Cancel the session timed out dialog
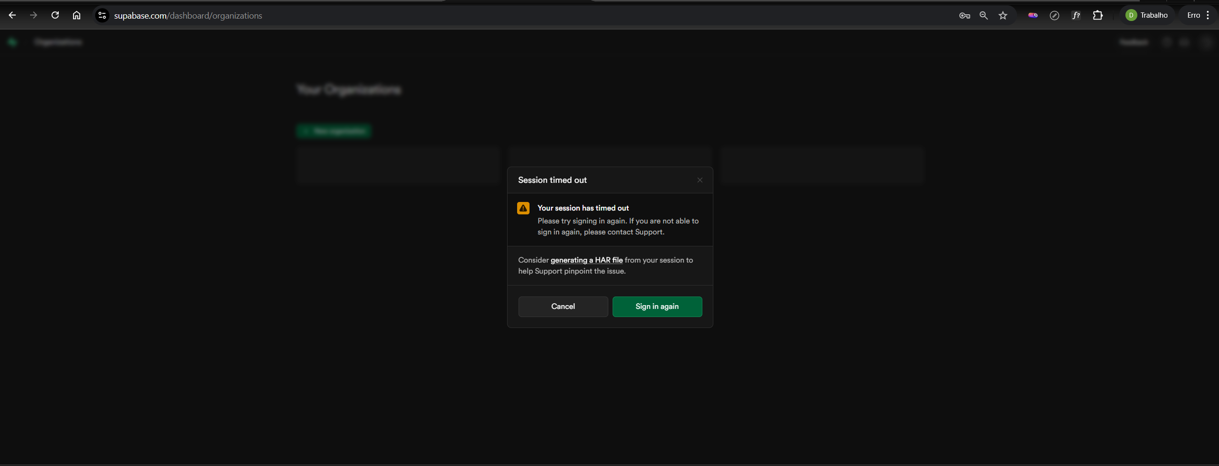The height and width of the screenshot is (466, 1219). click(x=563, y=307)
